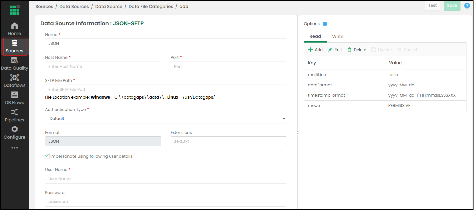Image resolution: width=474 pixels, height=210 pixels.
Task: Click the Value column header
Action: (425, 63)
